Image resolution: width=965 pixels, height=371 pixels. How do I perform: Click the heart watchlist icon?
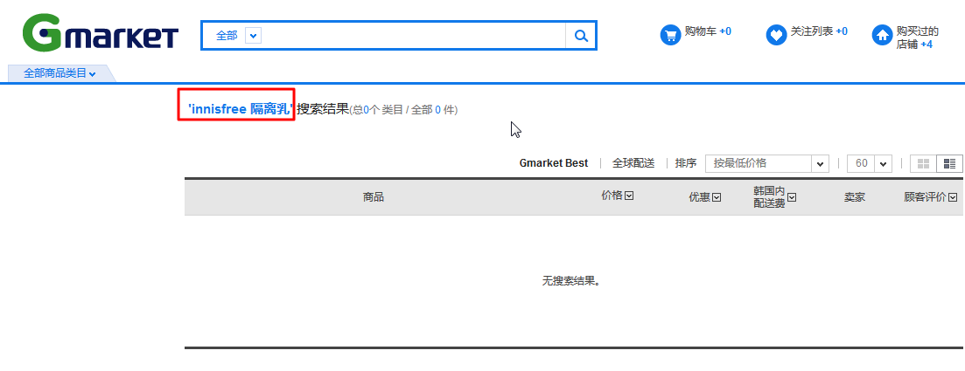coord(776,35)
